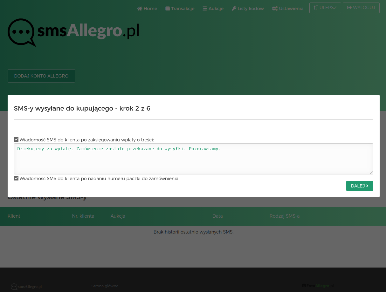Screen dimensions: 386x292
Task: Uncheck SMS after payment booking checkbox
Action: (16, 139)
